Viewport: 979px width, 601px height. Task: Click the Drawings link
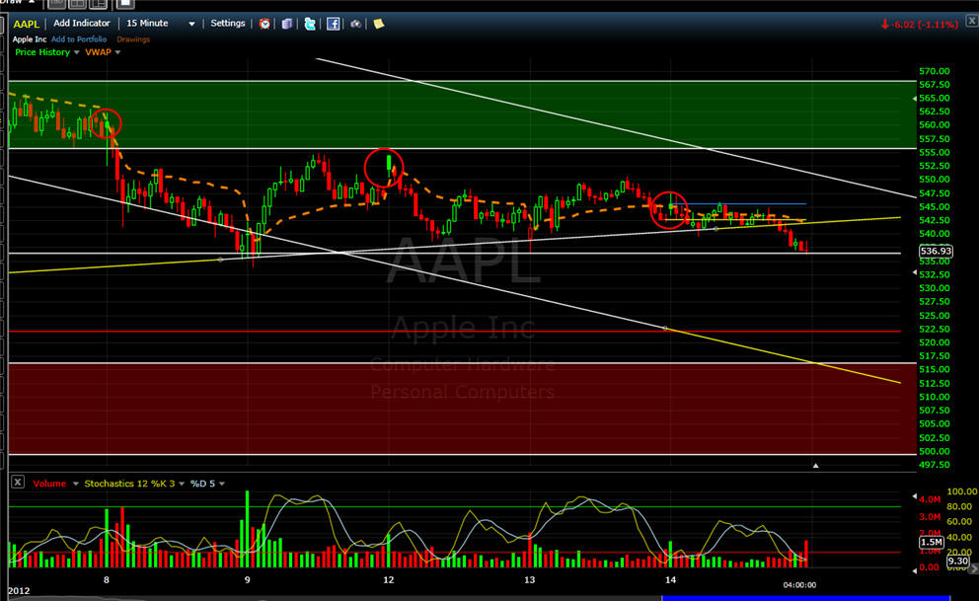[x=133, y=39]
